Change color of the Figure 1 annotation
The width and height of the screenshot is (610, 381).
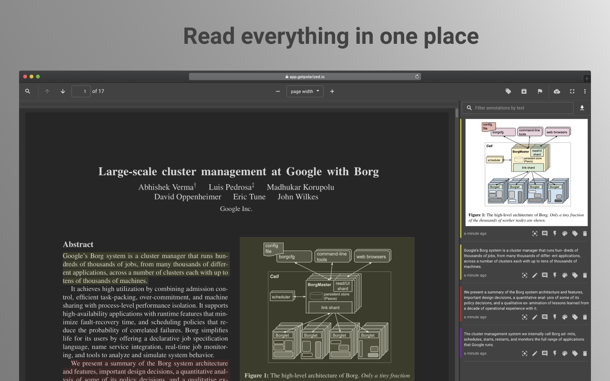click(x=565, y=234)
